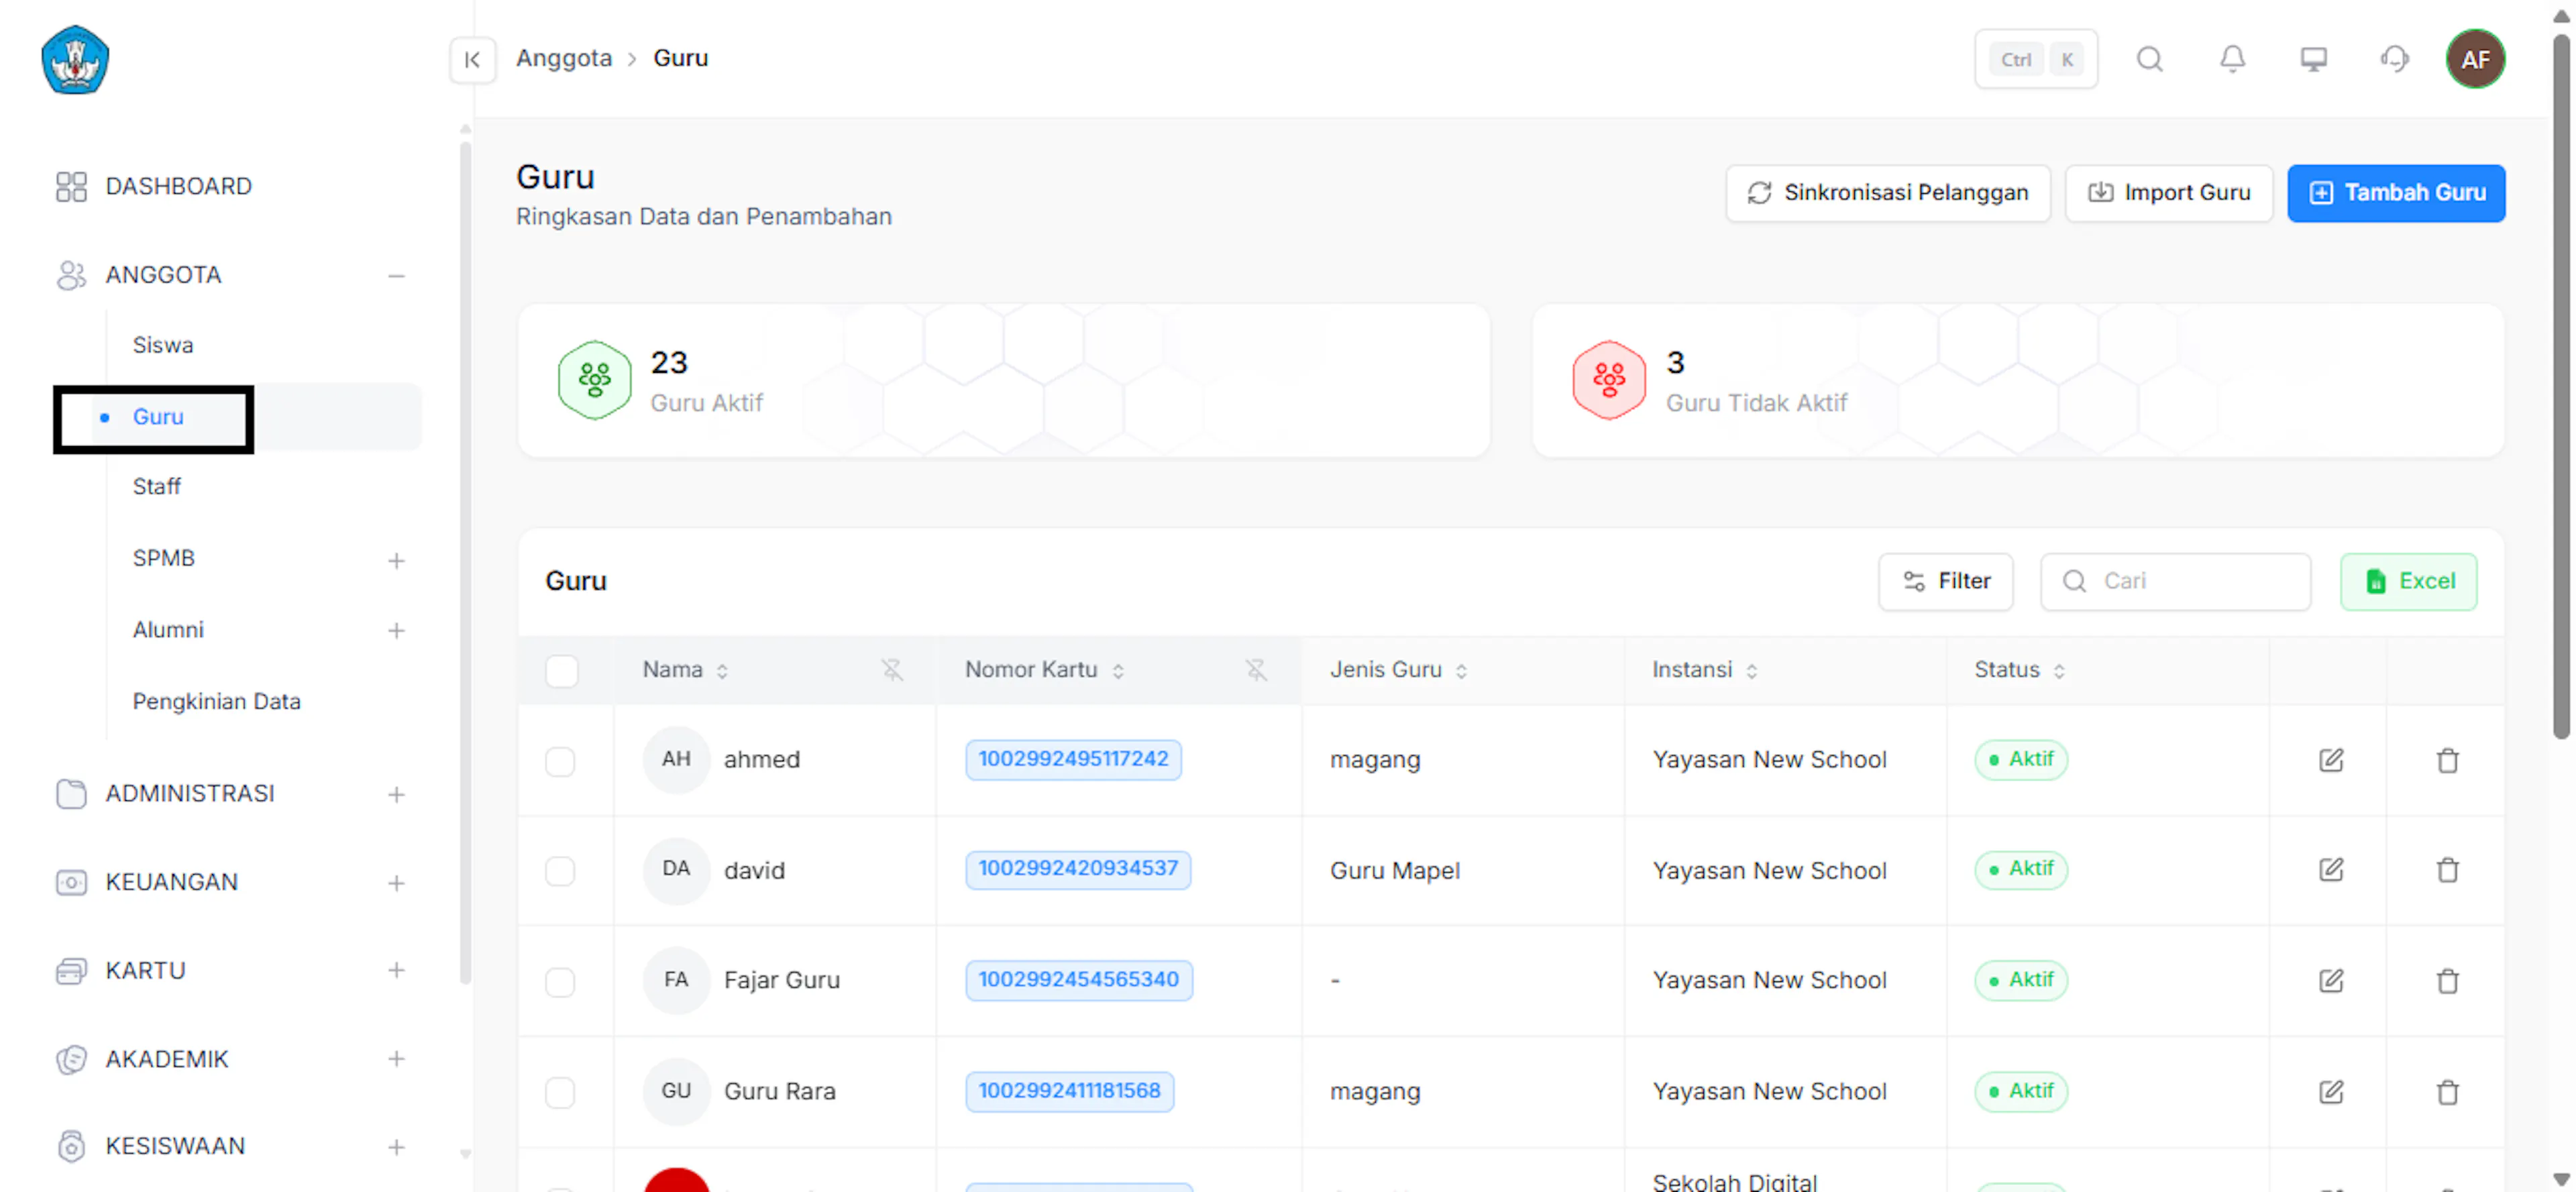Sort by Nomor Kartu arrows

(x=1118, y=671)
